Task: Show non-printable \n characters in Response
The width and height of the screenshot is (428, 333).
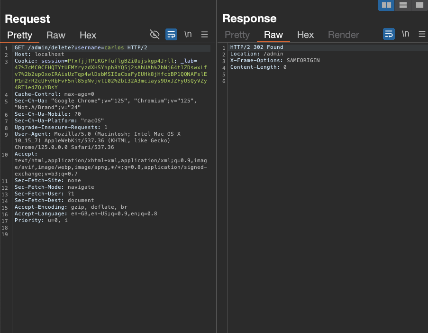Action: (x=406, y=34)
